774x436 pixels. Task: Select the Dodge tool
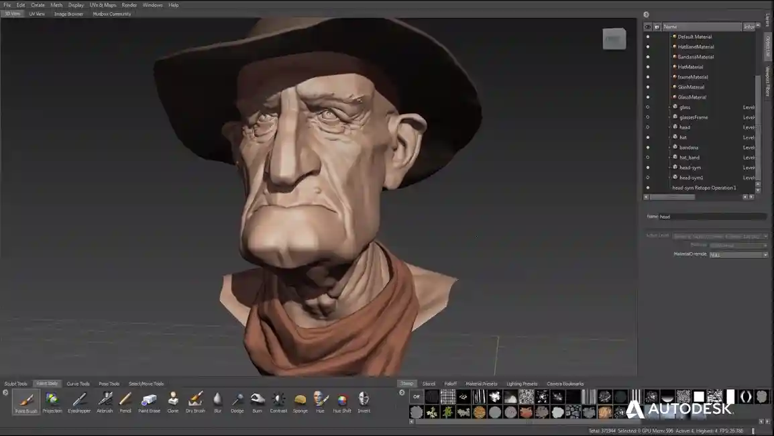[x=237, y=400]
